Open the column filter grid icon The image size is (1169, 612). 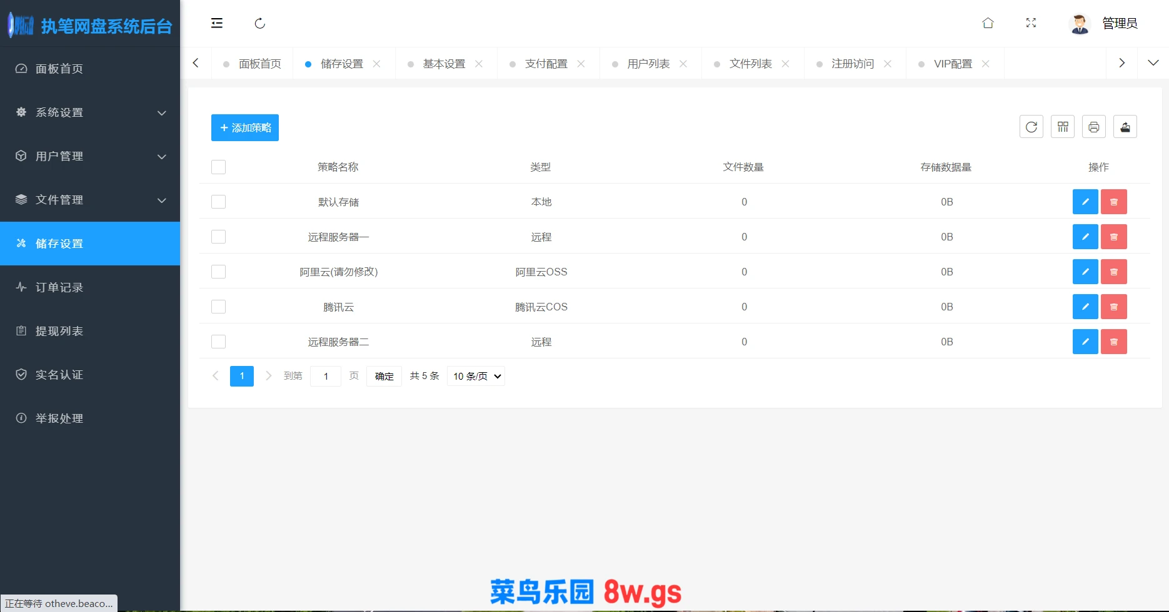click(1063, 127)
